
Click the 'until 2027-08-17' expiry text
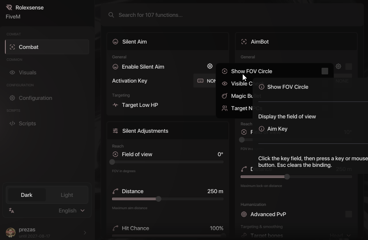tap(34, 236)
